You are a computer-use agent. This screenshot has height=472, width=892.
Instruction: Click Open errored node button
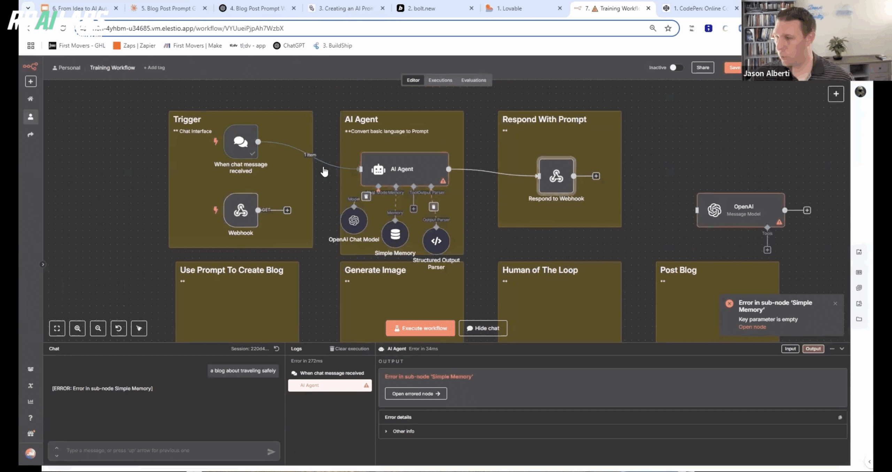(x=416, y=394)
